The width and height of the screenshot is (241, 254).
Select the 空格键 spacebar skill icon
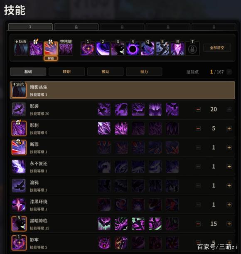66,49
